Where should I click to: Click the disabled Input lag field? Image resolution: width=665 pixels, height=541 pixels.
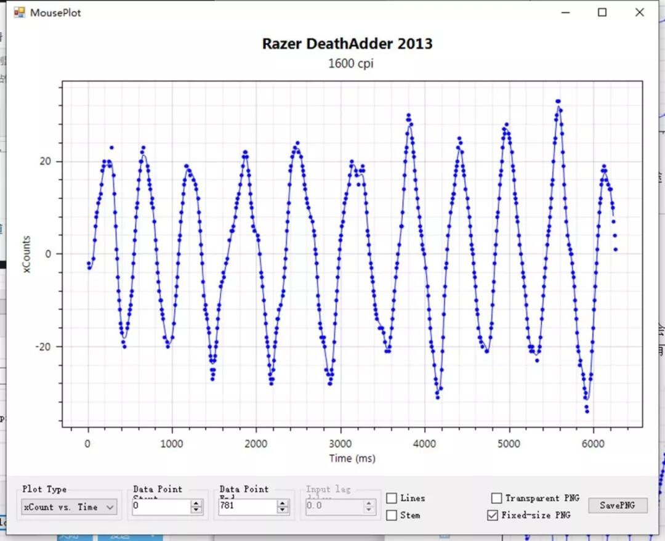pos(334,506)
